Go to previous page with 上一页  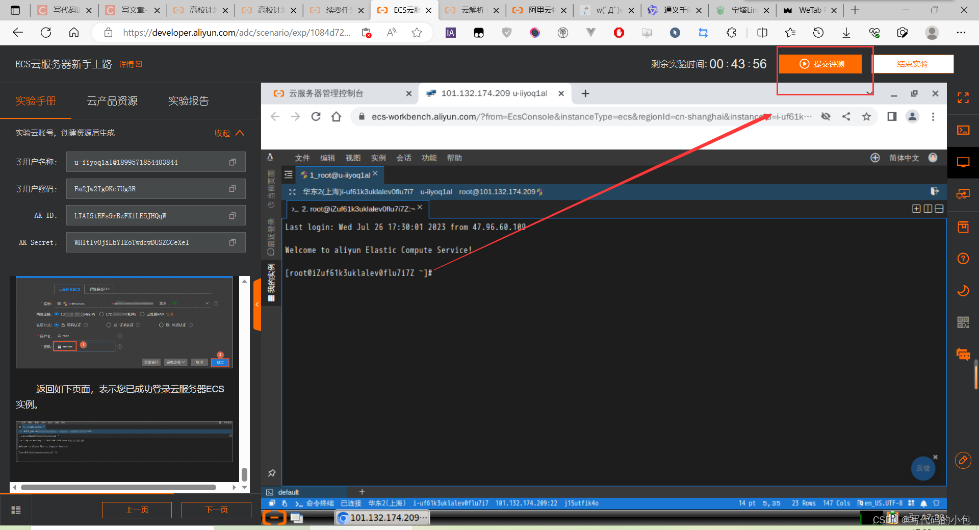(x=137, y=510)
